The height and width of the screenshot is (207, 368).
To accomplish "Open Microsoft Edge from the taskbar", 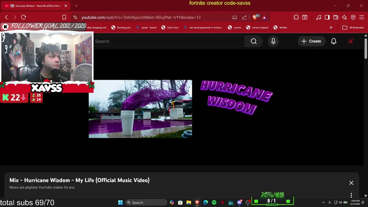I will [206, 203].
